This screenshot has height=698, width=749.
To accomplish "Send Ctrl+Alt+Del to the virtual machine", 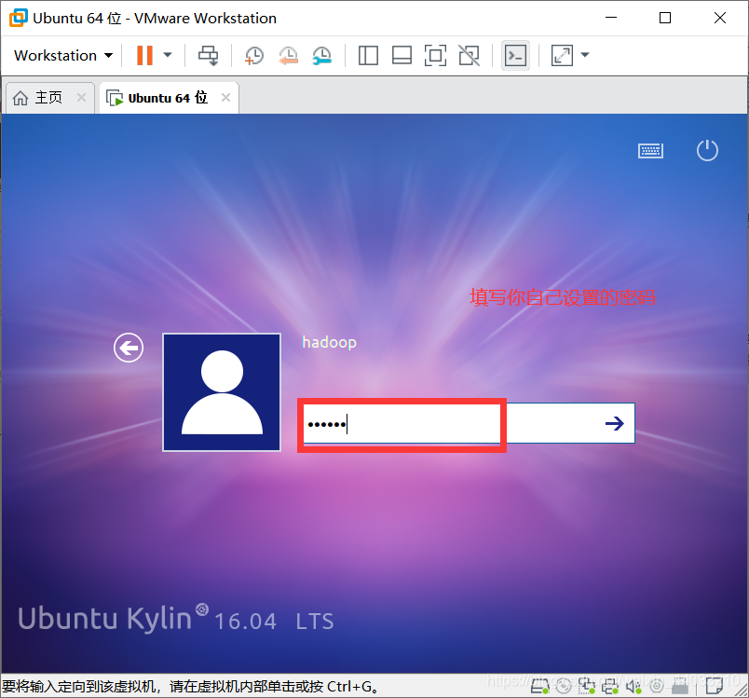I will pos(209,55).
